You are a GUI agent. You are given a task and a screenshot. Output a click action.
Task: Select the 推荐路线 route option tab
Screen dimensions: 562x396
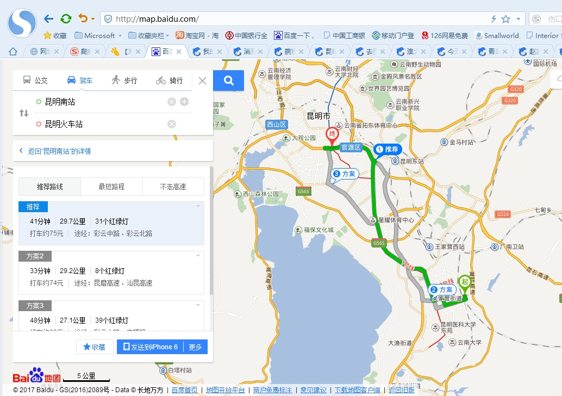[50, 187]
